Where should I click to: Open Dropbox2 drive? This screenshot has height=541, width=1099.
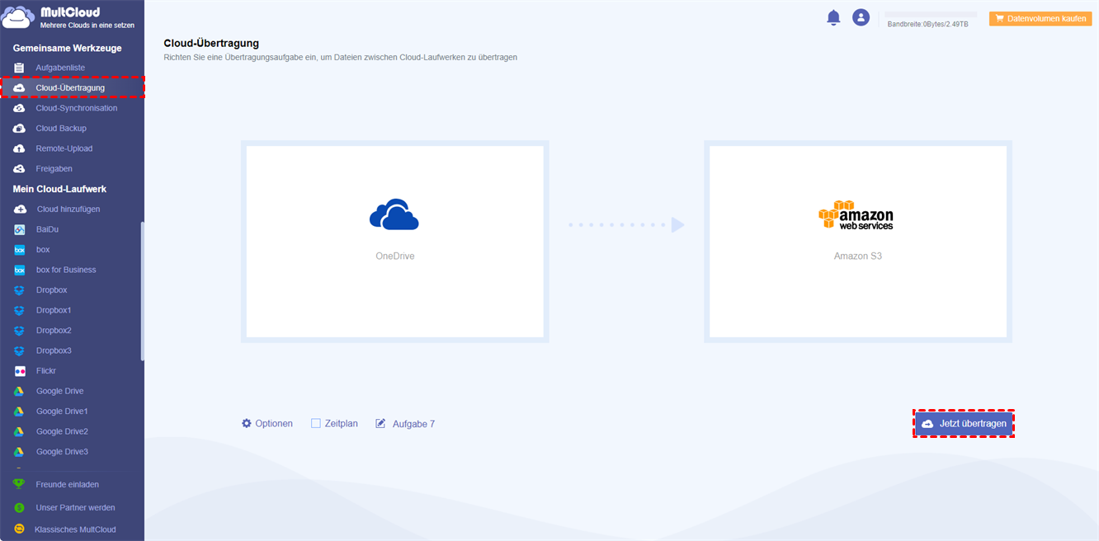(54, 331)
